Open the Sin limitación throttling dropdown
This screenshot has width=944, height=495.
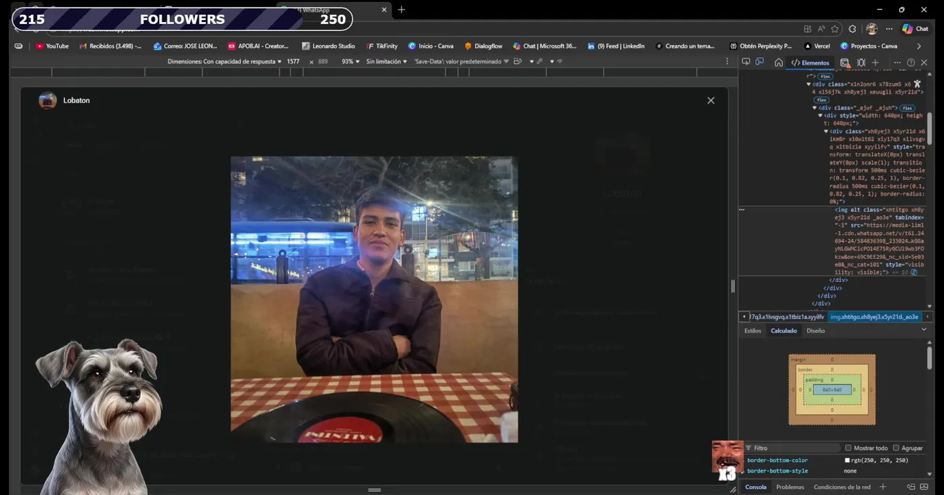click(x=386, y=61)
